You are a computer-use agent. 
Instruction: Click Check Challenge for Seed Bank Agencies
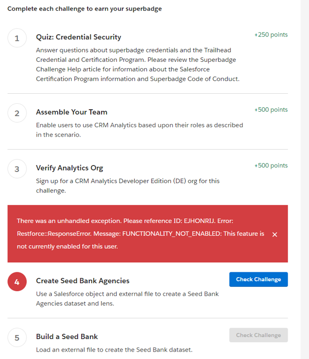click(x=258, y=279)
